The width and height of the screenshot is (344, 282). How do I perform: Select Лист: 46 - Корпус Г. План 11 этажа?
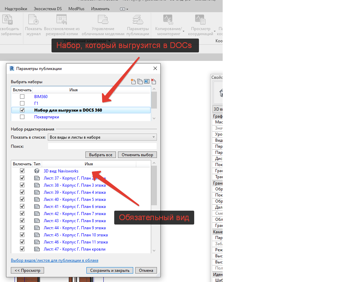point(76,242)
